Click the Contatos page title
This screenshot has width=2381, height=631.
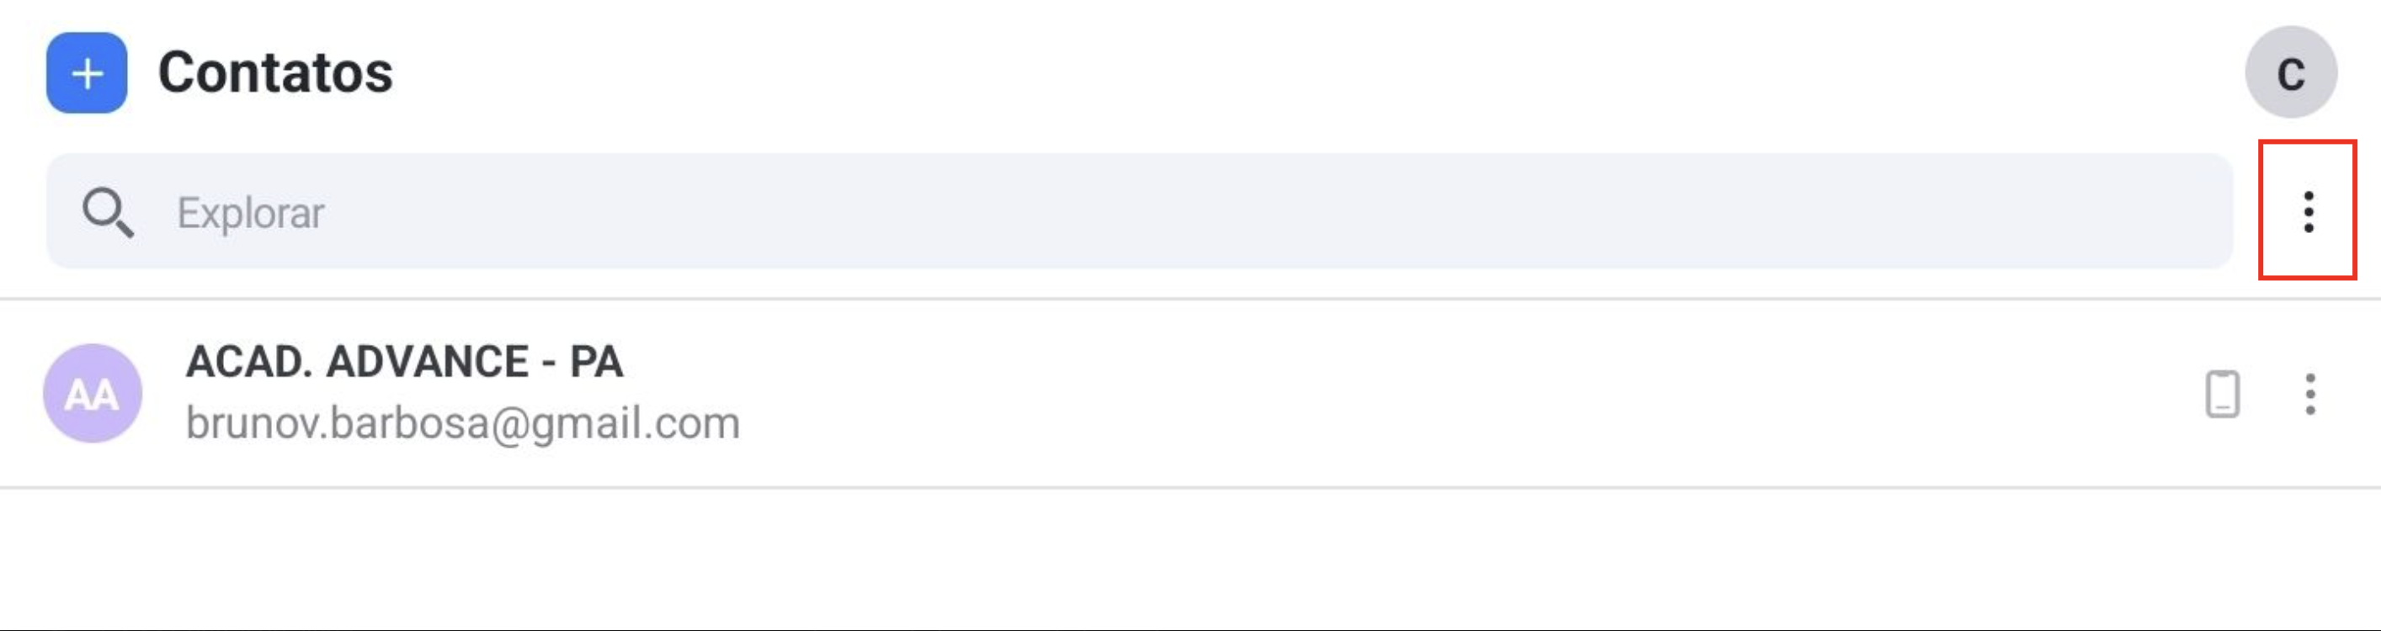point(275,72)
